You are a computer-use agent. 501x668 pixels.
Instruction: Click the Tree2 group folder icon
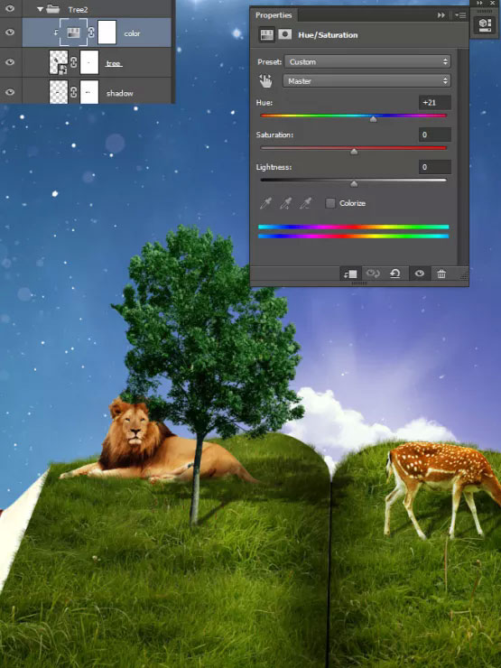point(53,9)
